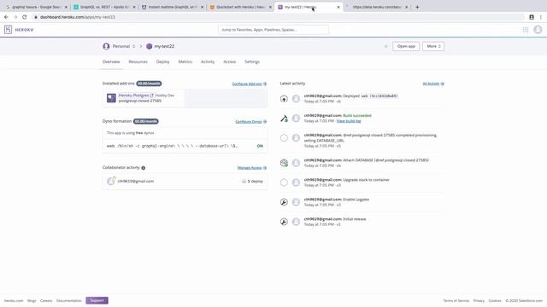Click the Open app button
Image resolution: width=547 pixels, height=307 pixels.
[406, 46]
